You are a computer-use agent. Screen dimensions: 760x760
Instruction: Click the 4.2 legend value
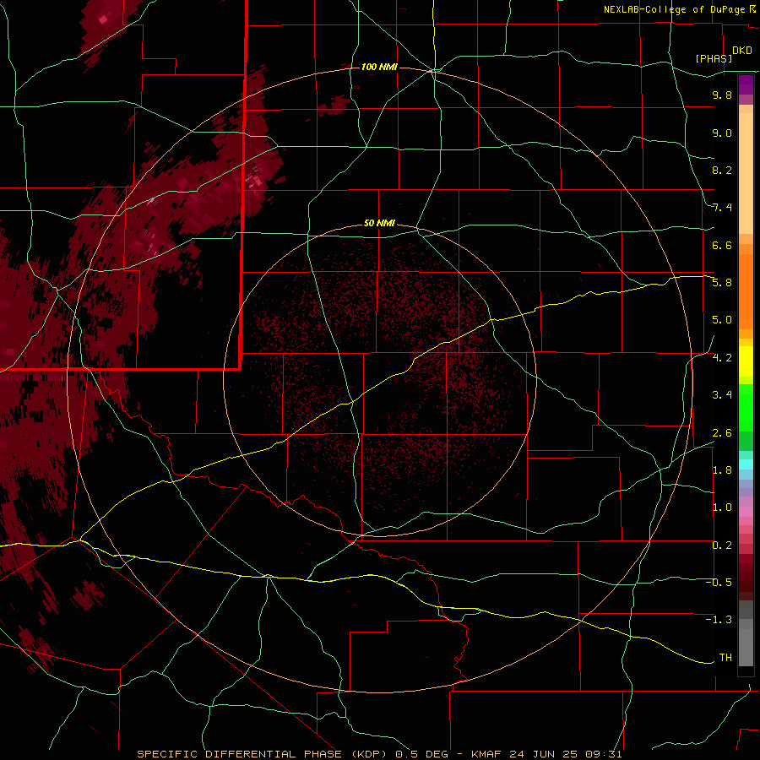722,358
